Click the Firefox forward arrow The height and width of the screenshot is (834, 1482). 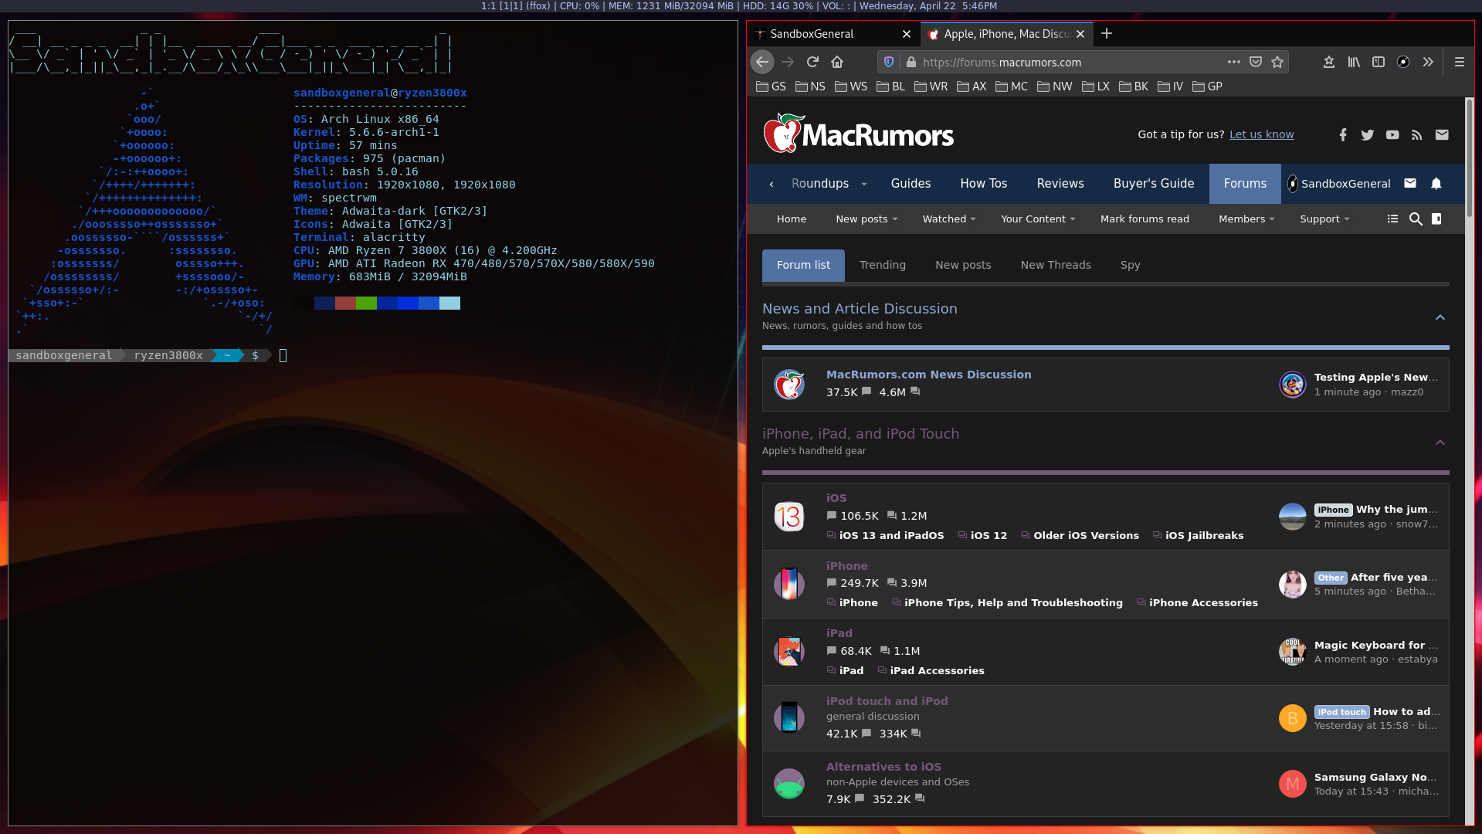point(788,62)
